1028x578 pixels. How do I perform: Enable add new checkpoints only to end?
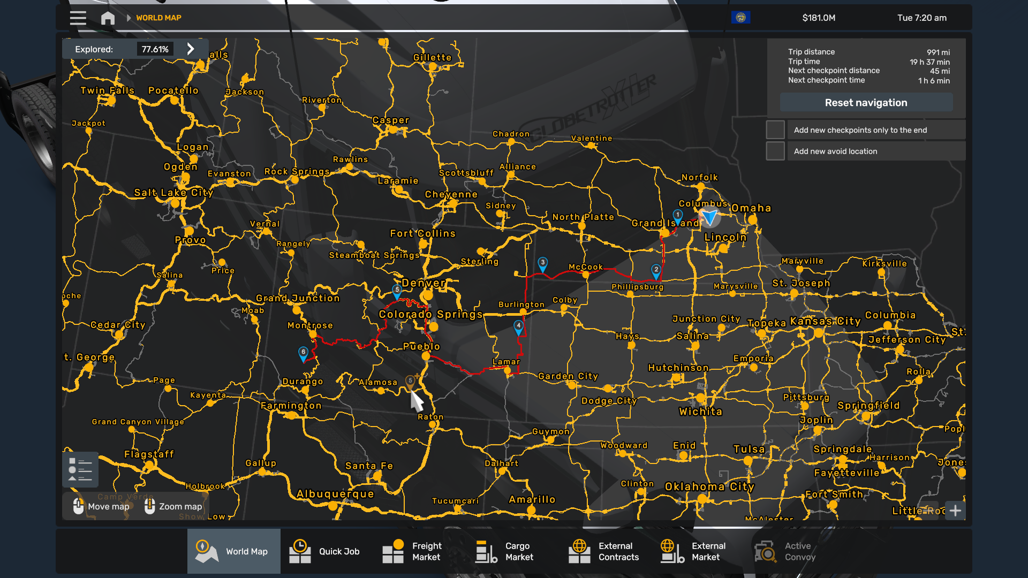[775, 130]
